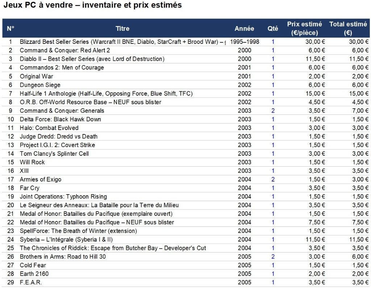Screen dimensions: 371x288
Task: Select the "Dungeon Siege" title cell
Action: coord(40,85)
